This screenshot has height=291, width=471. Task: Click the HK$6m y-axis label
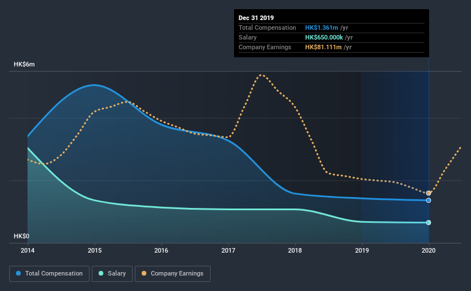[24, 65]
